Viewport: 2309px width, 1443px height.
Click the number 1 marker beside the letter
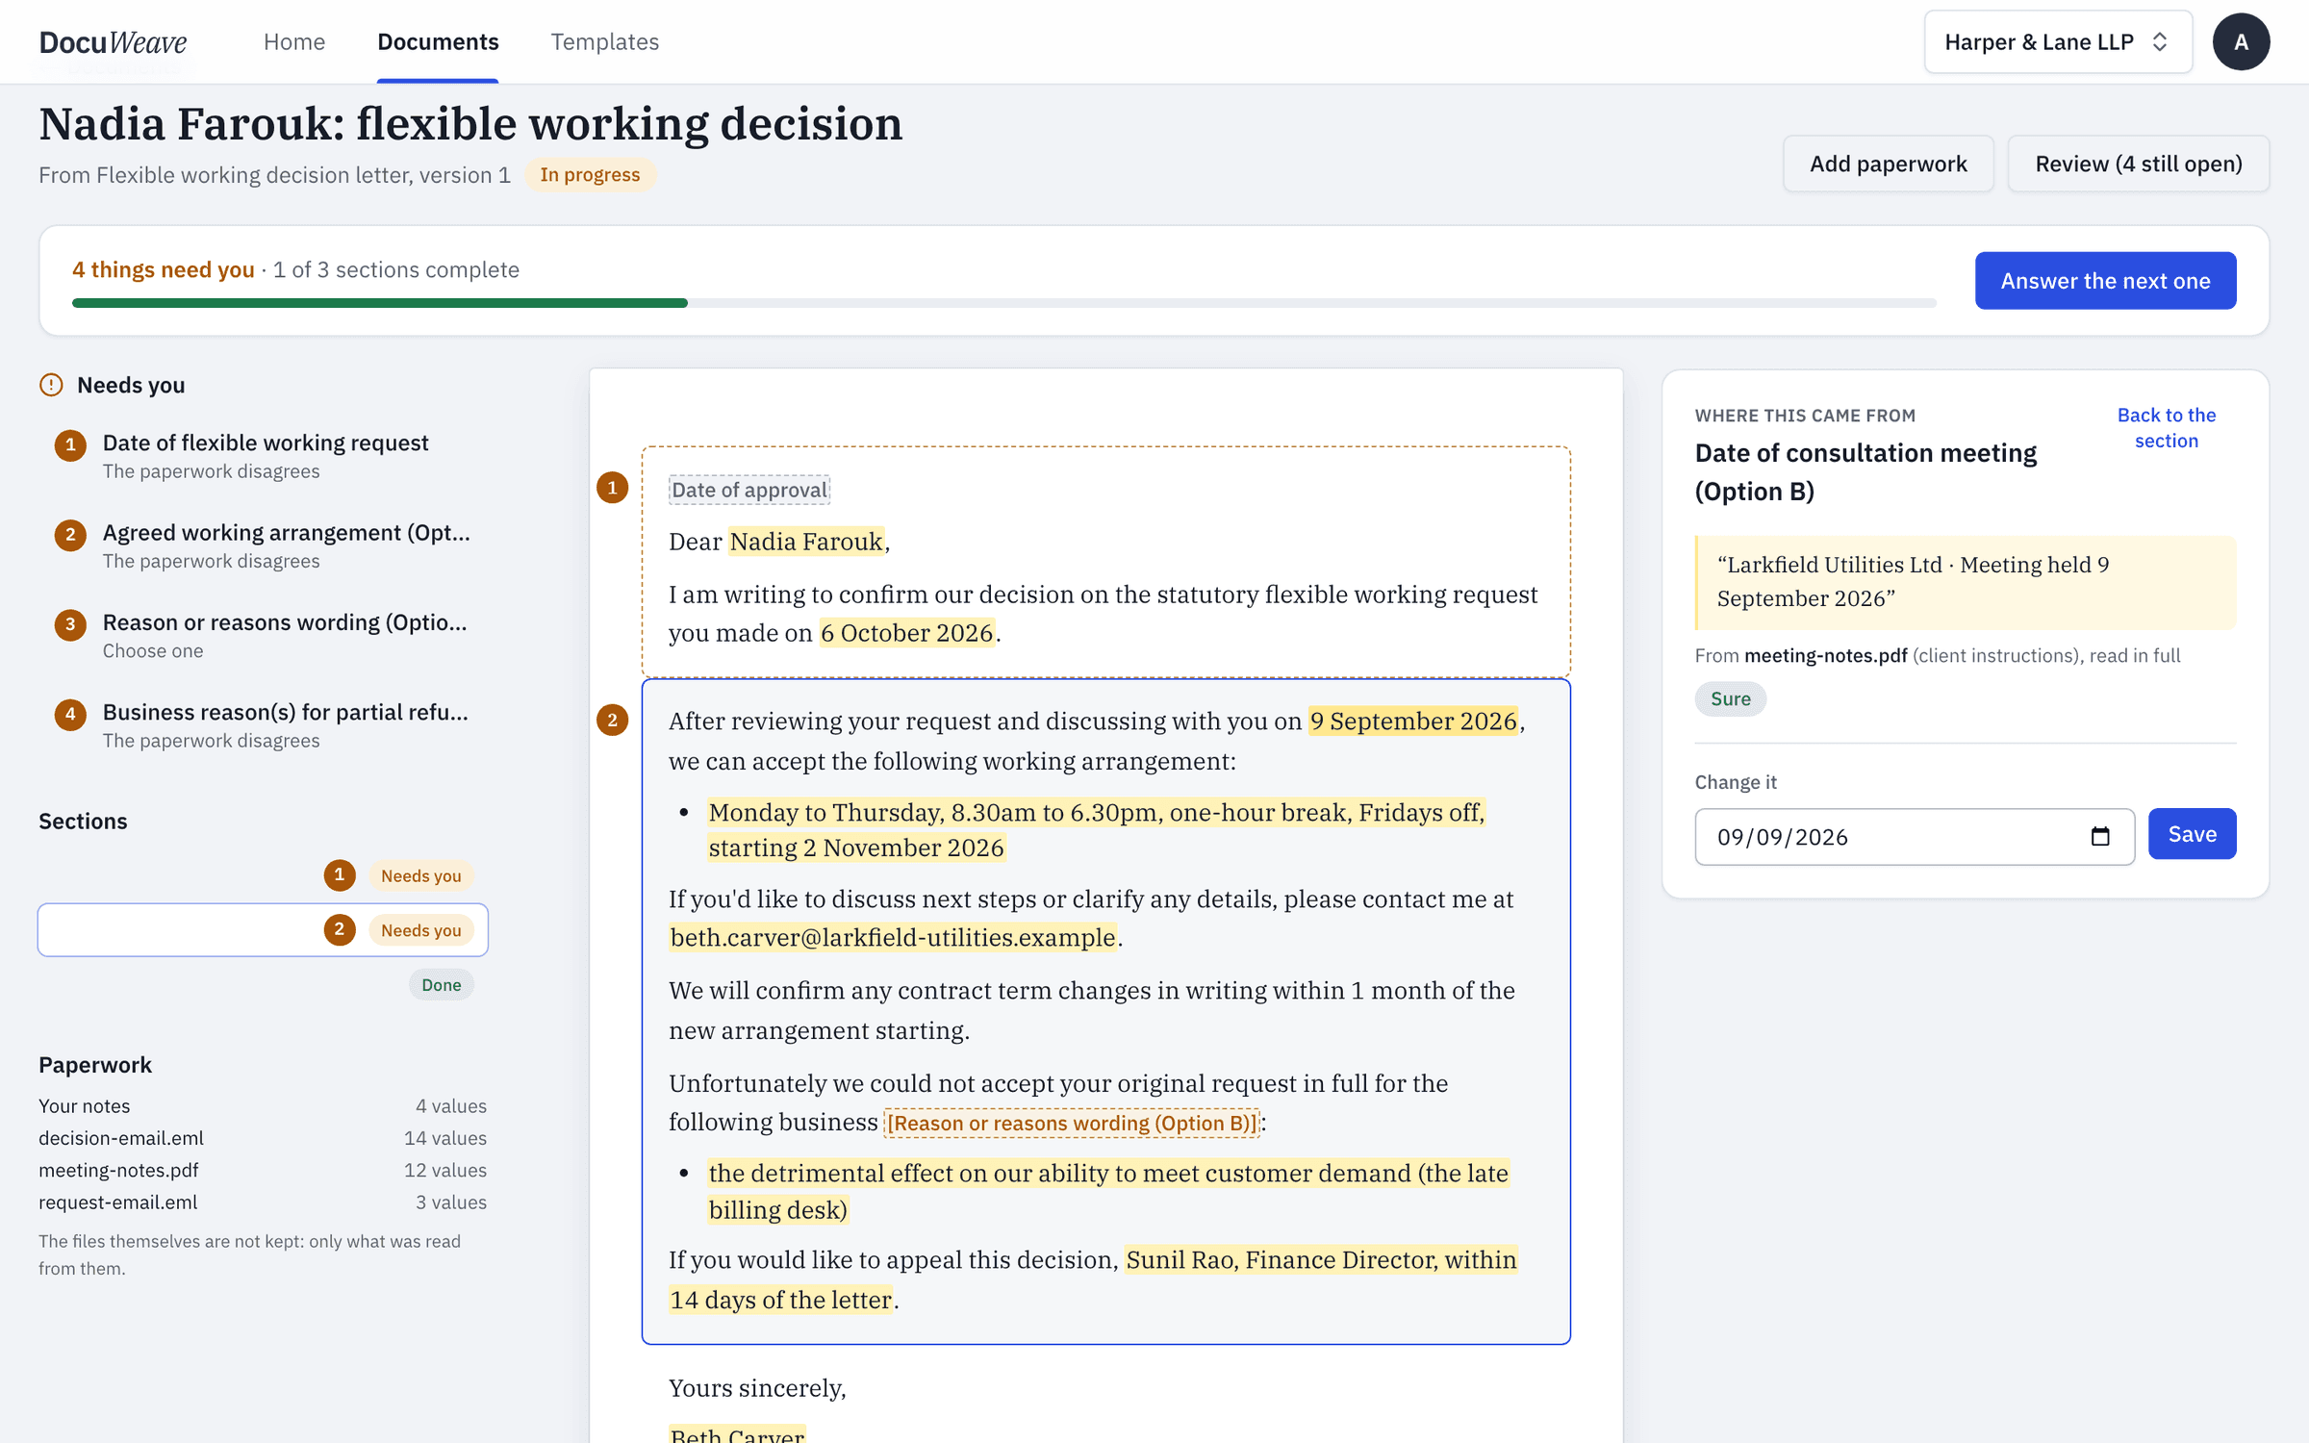pyautogui.click(x=613, y=488)
